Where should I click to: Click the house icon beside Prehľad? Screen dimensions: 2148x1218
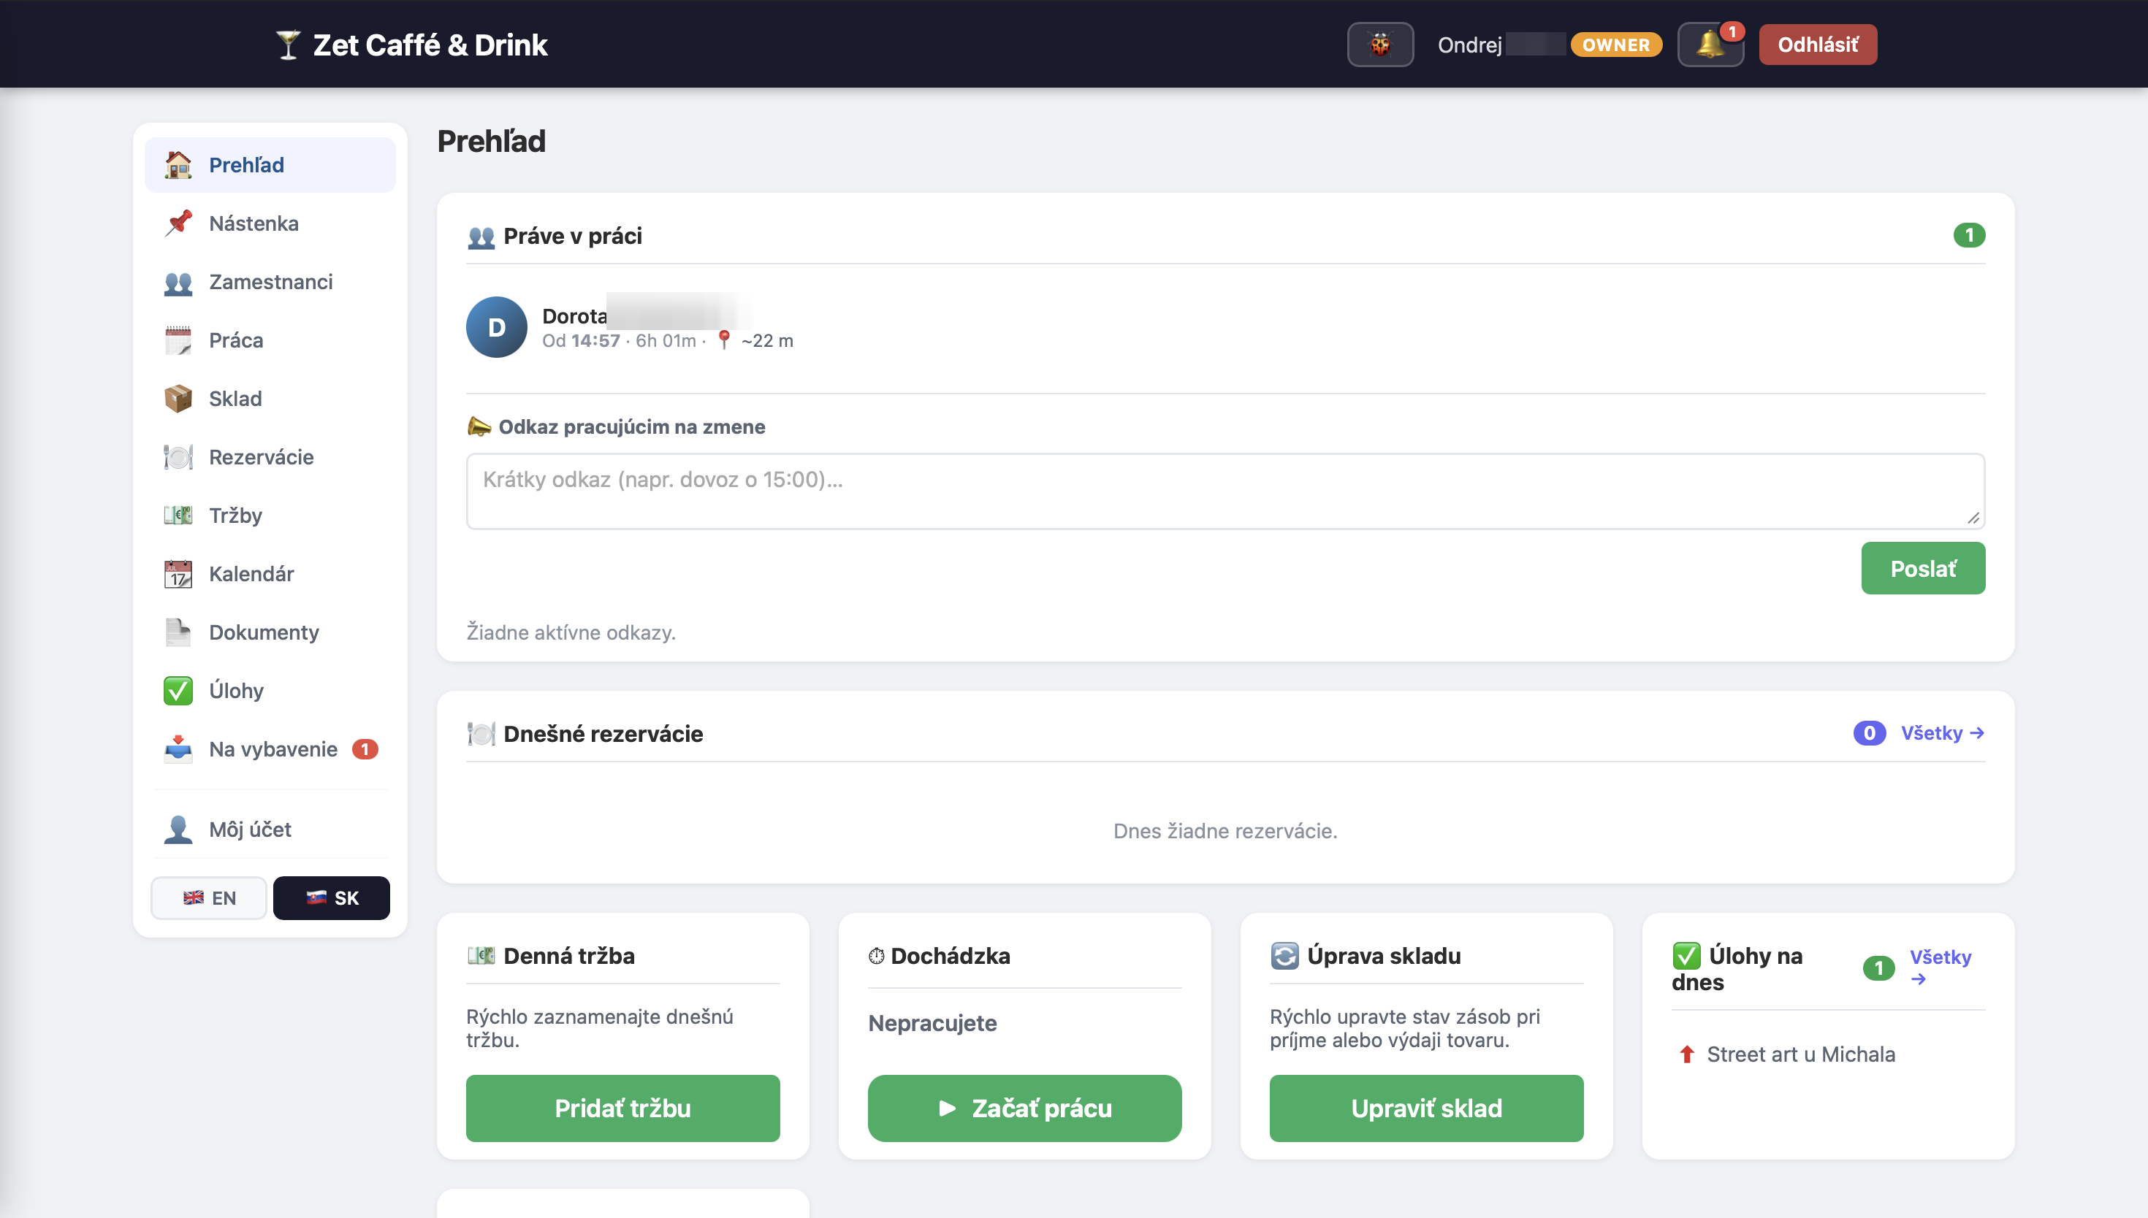coord(178,165)
